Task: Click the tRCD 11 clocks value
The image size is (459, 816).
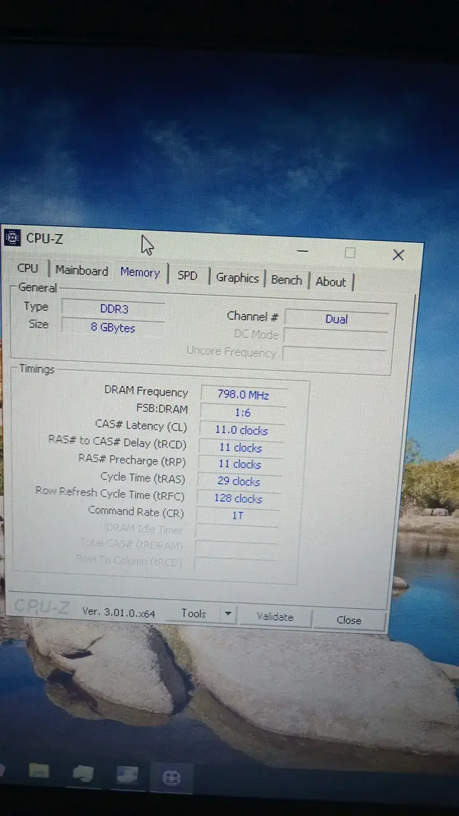Action: [x=240, y=448]
